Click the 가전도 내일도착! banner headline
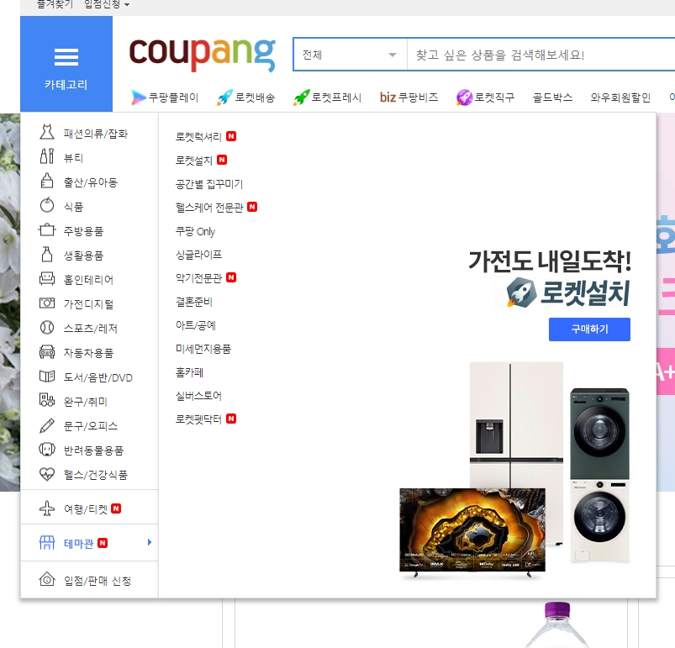This screenshot has width=675, height=648. pyautogui.click(x=550, y=261)
